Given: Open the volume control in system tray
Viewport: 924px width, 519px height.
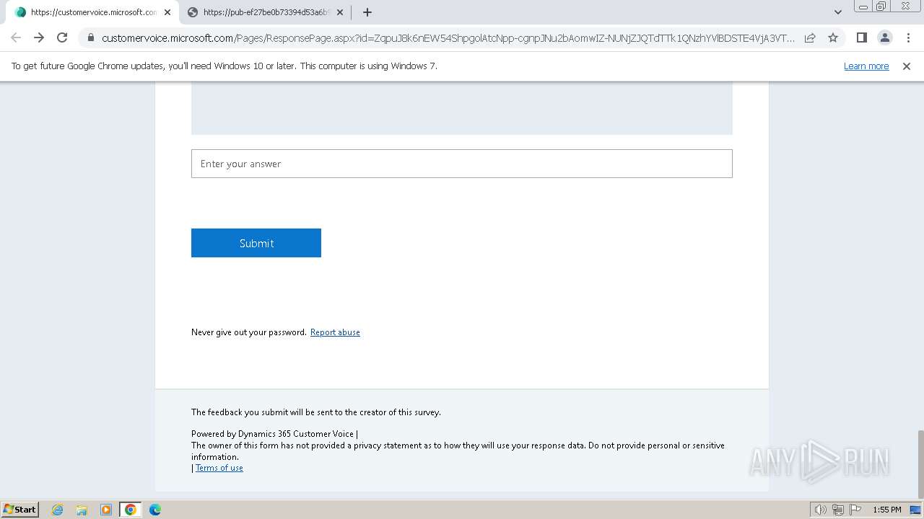Looking at the screenshot, I should pyautogui.click(x=821, y=510).
